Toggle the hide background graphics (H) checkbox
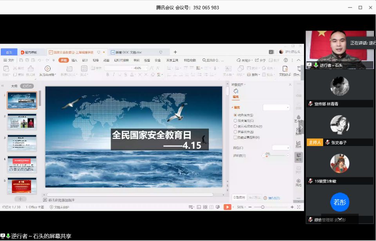 (235, 137)
